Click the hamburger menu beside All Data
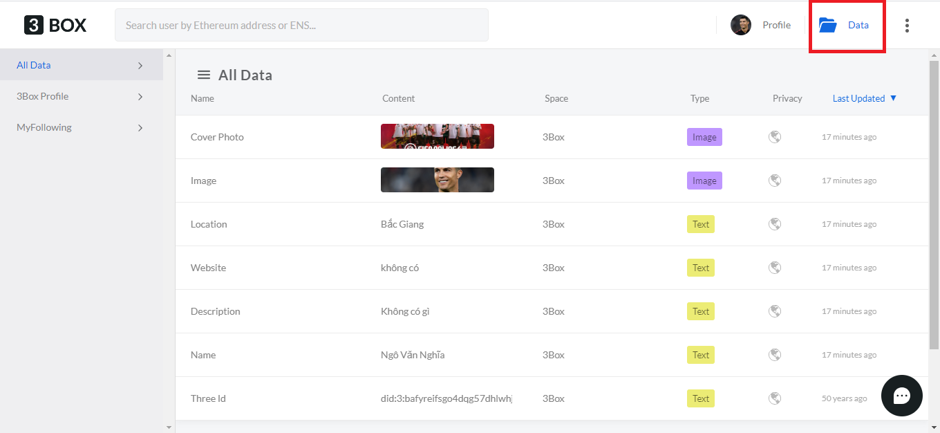 coord(204,75)
